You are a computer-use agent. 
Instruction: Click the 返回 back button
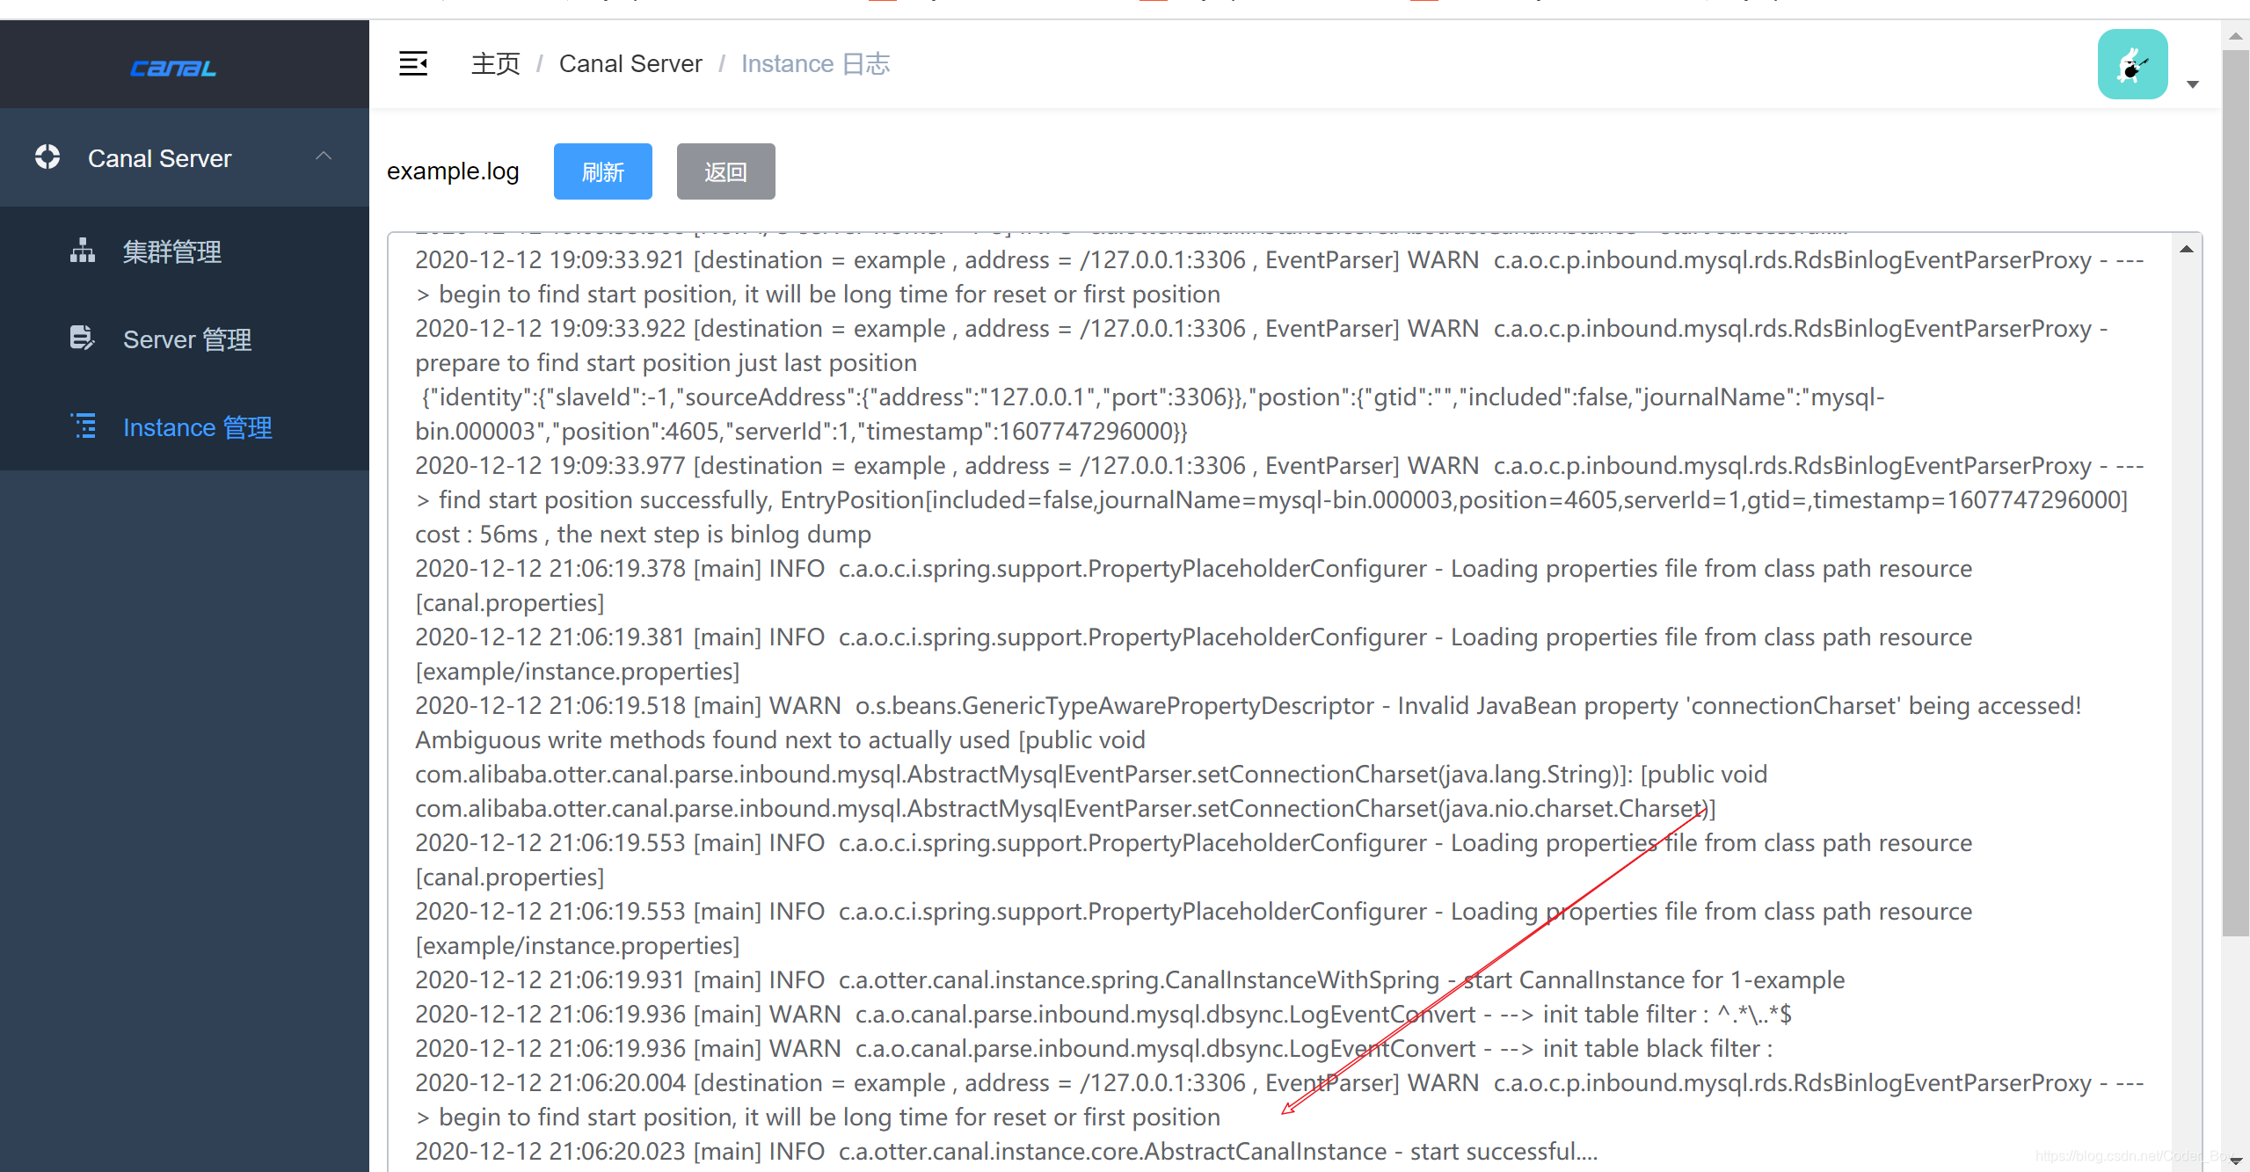726,171
